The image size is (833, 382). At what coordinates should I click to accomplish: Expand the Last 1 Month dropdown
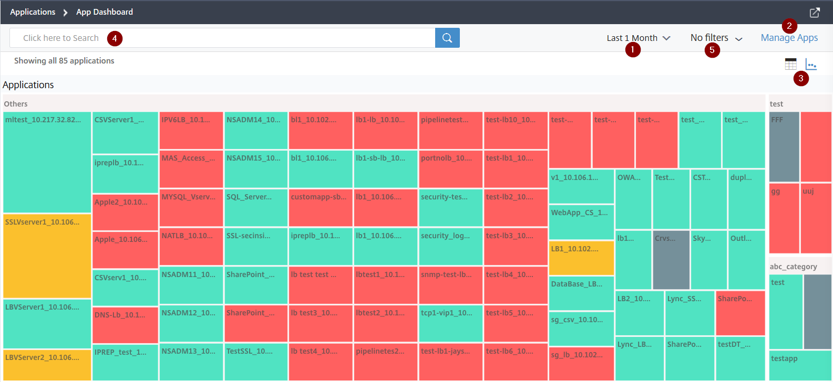click(639, 38)
